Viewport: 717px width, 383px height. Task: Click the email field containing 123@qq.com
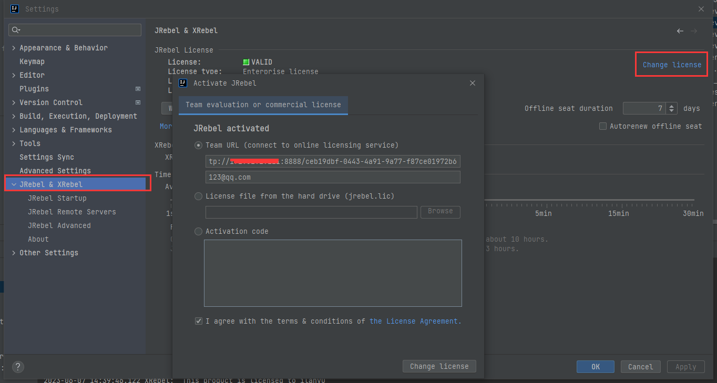point(333,177)
